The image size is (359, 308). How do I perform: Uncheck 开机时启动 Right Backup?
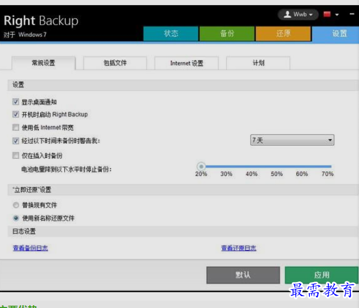[x=16, y=115]
